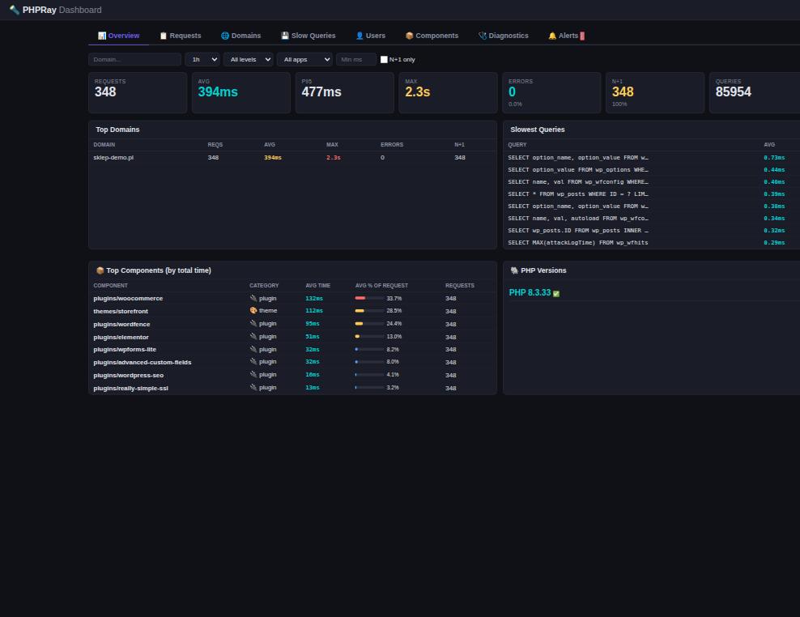
Task: Focus the Min ms input field
Action: 356,60
